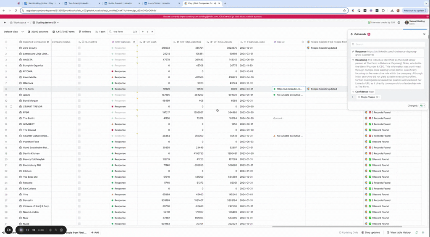
Task: Run the CH Financials column play icon
Action: (x=134, y=42)
